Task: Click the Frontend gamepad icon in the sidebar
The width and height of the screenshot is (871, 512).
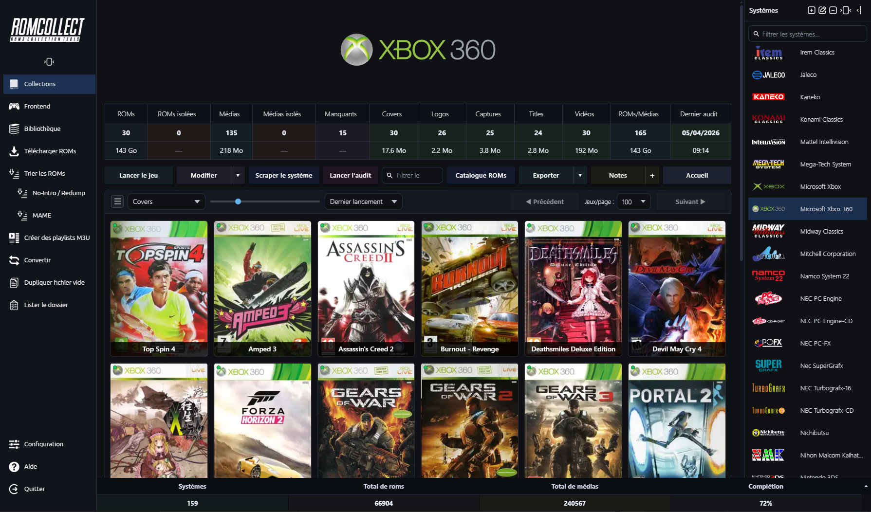Action: click(x=14, y=106)
